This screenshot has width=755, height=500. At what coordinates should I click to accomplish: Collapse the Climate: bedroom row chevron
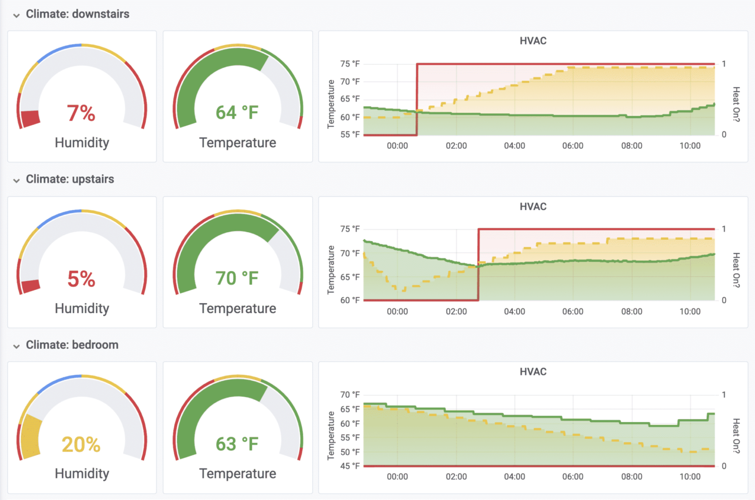pyautogui.click(x=16, y=346)
